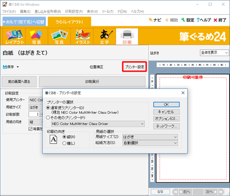
Task: Click the 筆ぐるめ app icon in title bar
Action: click(5, 4)
